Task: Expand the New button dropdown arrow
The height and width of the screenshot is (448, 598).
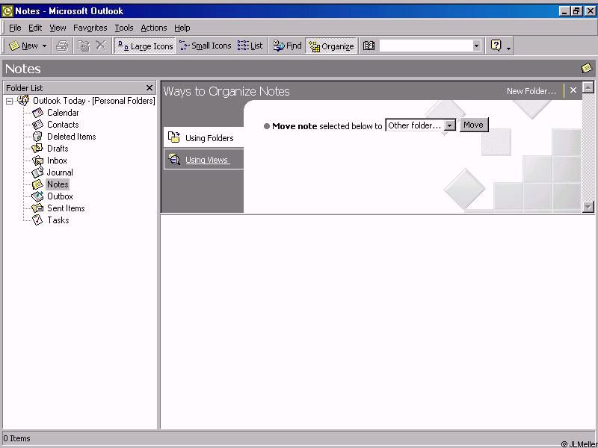Action: [x=44, y=46]
